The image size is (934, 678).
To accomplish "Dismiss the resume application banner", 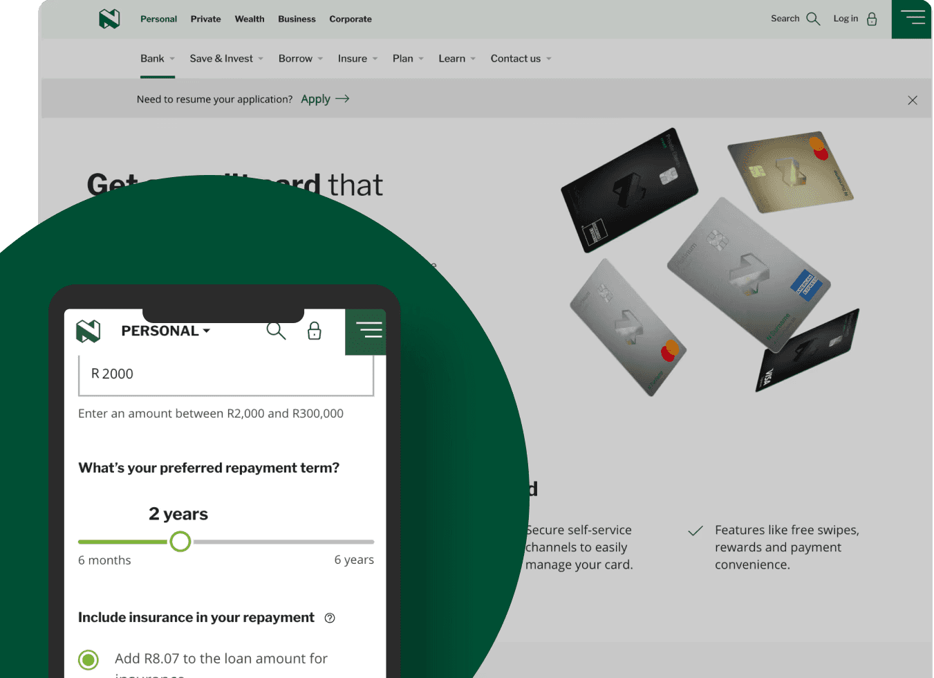I will (x=913, y=100).
